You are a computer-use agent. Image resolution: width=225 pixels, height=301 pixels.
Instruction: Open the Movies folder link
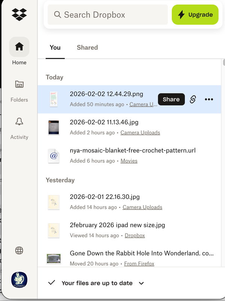tap(129, 161)
